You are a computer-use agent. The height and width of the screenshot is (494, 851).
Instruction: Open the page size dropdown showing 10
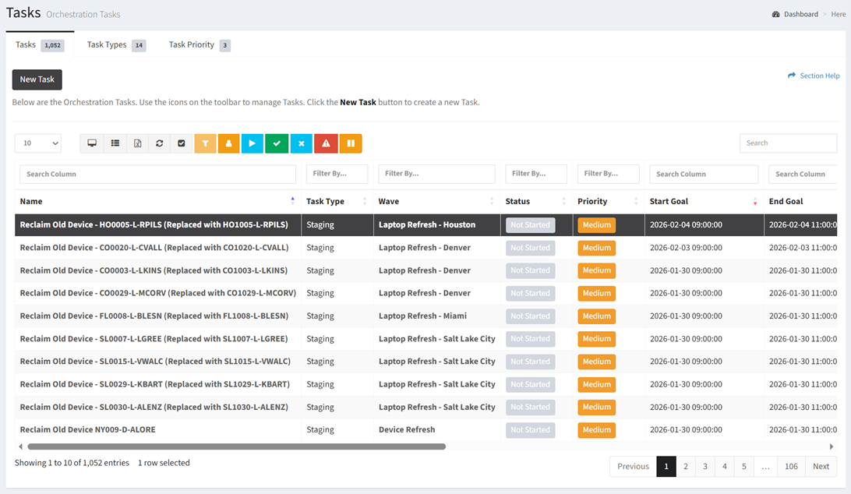[37, 143]
